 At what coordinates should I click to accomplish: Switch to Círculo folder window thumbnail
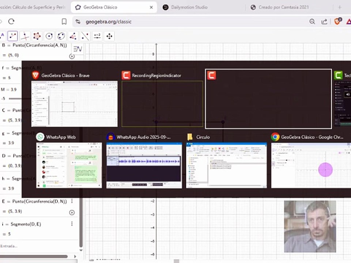(226, 165)
